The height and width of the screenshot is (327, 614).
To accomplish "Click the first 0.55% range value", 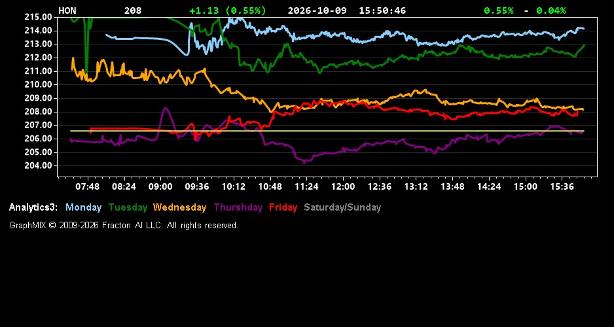I will [499, 10].
